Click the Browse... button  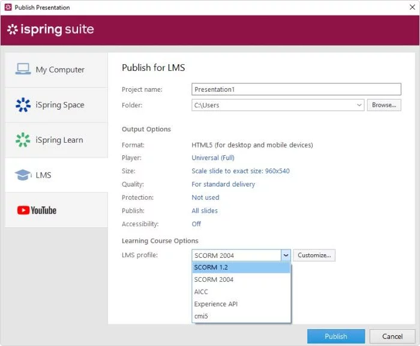coord(384,105)
